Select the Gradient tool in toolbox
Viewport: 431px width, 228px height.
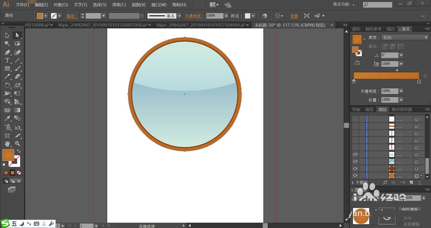(17, 110)
